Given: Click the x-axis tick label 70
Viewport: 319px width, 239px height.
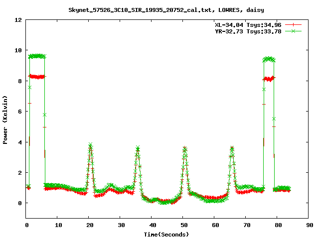Looking at the screenshot, I should [x=247, y=225].
